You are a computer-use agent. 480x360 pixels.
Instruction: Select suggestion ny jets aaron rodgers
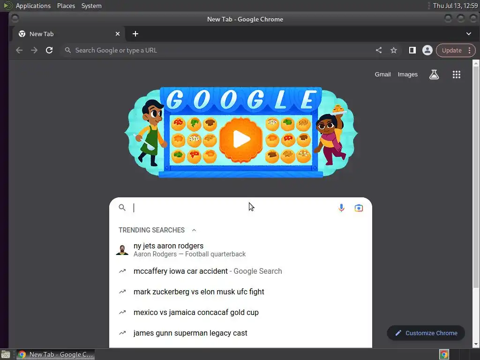[x=240, y=250]
